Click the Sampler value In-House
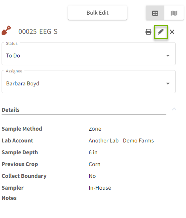Viewport: 186px width, 218px height. (100, 188)
